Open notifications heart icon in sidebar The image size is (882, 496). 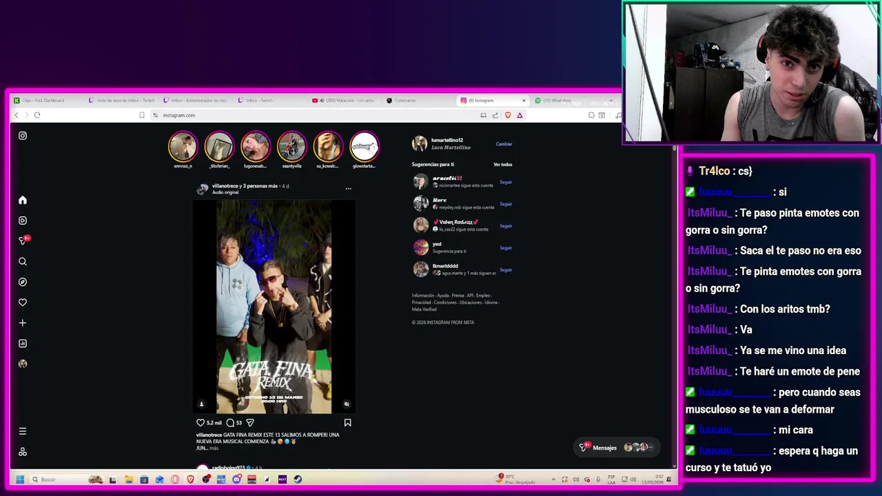tap(23, 302)
